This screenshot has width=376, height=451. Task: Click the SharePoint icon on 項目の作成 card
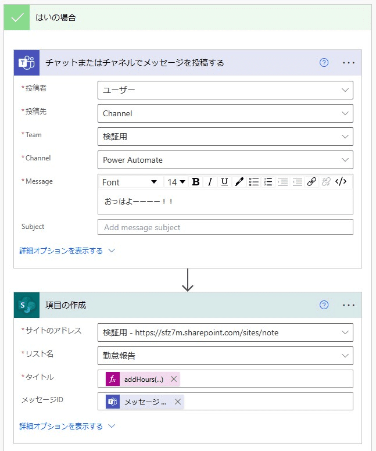[x=27, y=305]
